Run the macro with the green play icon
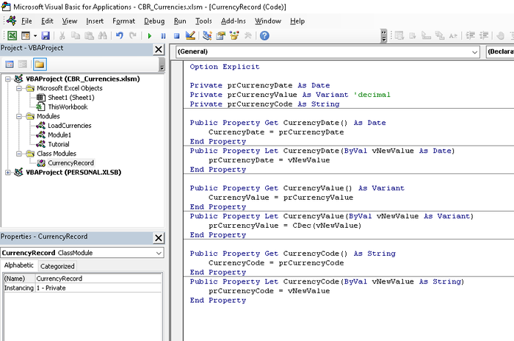This screenshot has width=514, height=341. click(x=150, y=35)
